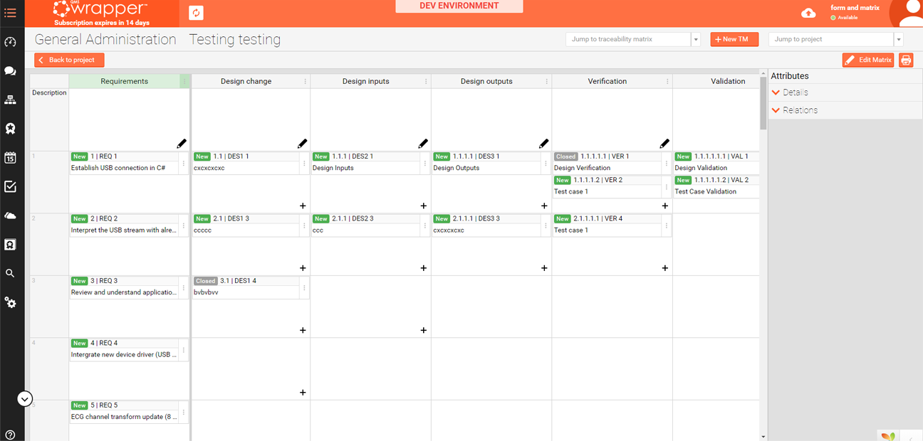Screen dimensions: 923x441
Task: Open the chat messages icon in left sidebar
Action: pyautogui.click(x=11, y=70)
